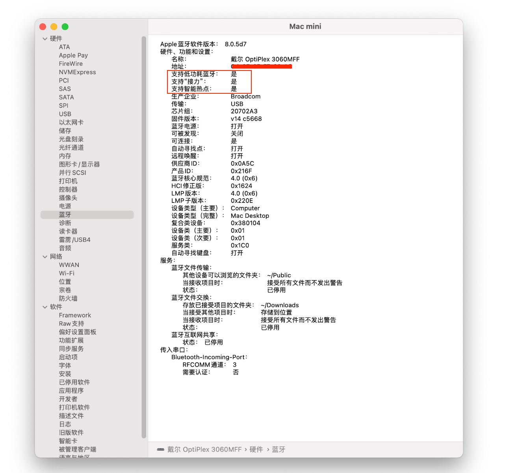Open the SATA entry
The height and width of the screenshot is (473, 505).
(66, 97)
